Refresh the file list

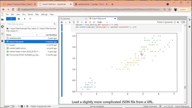pos(30,19)
